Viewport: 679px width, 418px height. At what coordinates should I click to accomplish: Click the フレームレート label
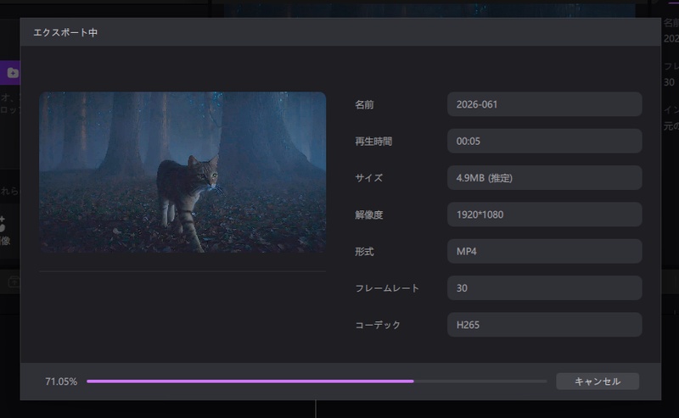387,288
